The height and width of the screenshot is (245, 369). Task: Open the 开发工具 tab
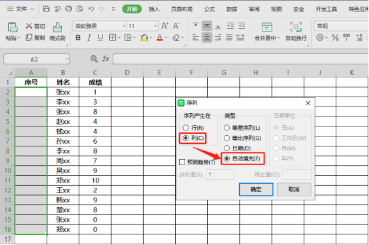326,9
